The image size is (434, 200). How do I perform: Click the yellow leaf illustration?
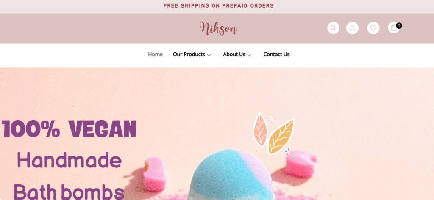[x=281, y=137]
